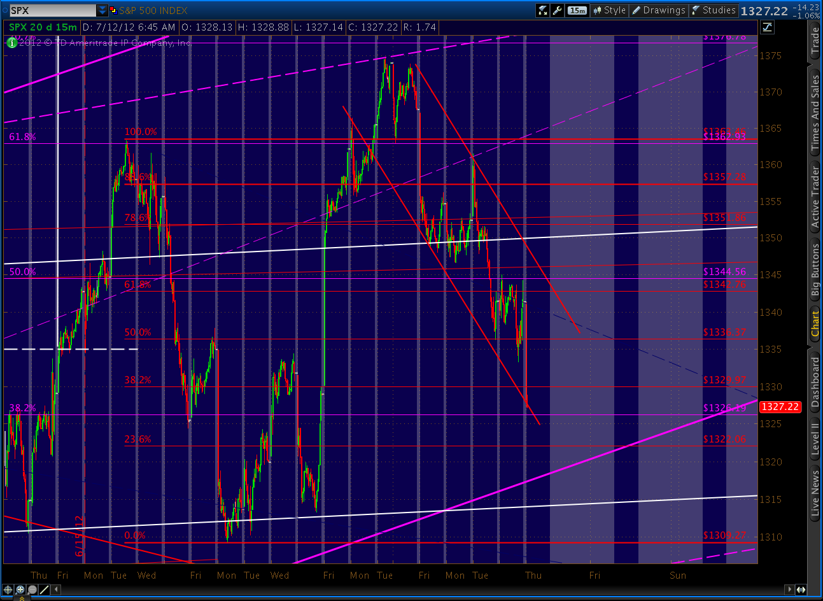Open chart settings wrench icon
This screenshot has width=823, height=601.
coord(558,10)
